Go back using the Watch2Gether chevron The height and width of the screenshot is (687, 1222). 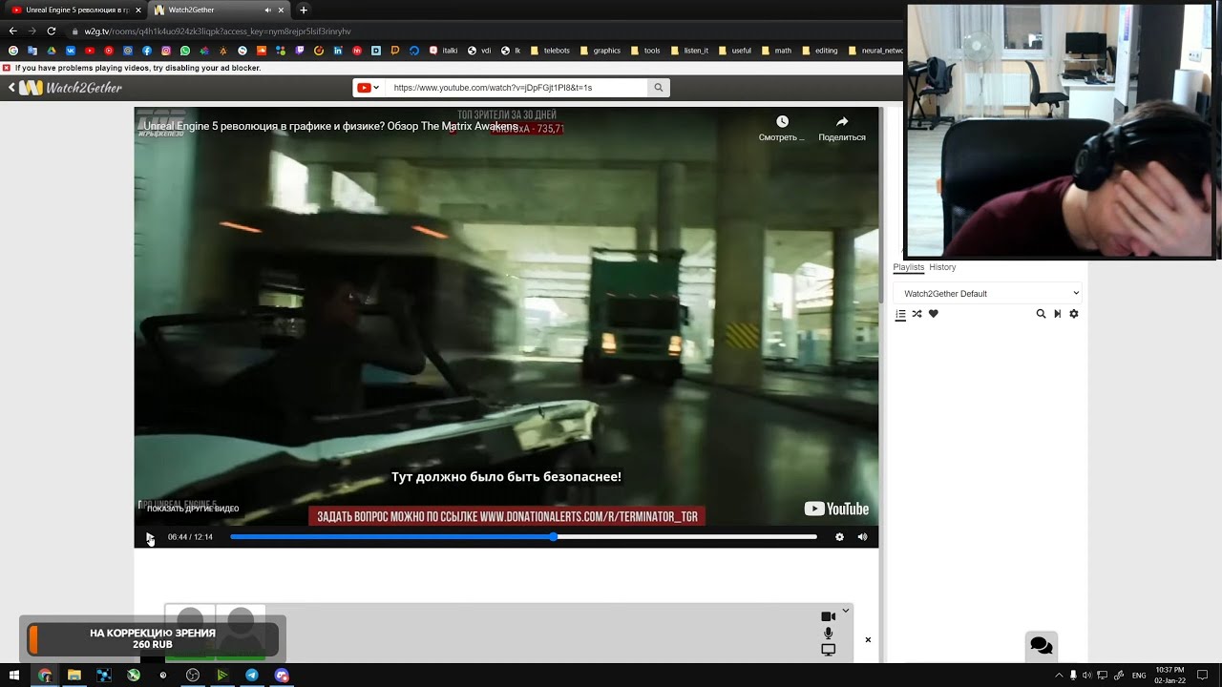pyautogui.click(x=11, y=88)
